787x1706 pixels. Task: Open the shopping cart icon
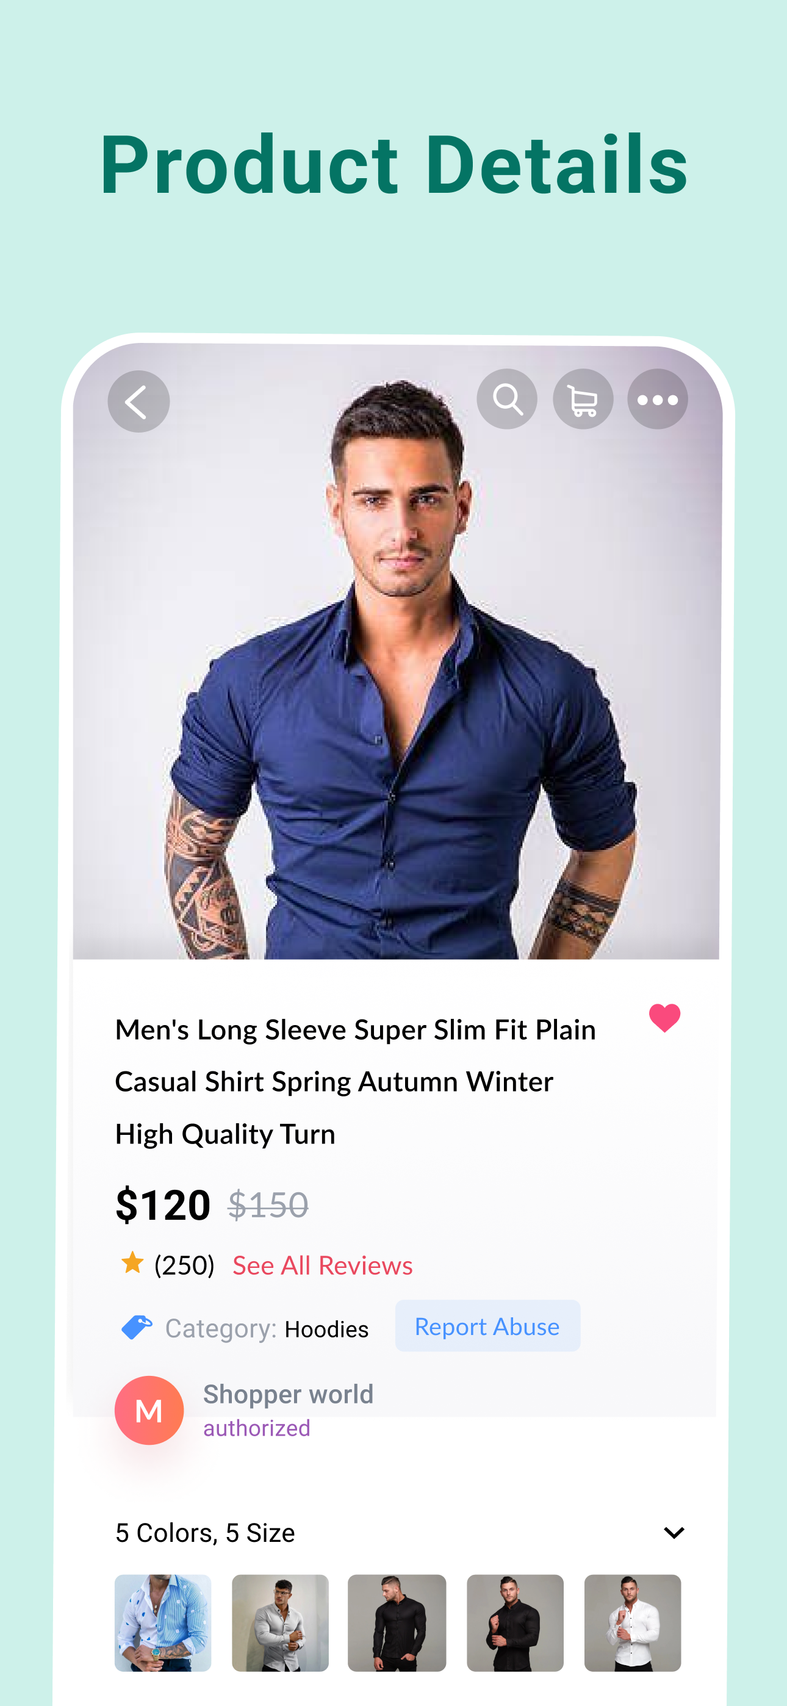point(583,399)
